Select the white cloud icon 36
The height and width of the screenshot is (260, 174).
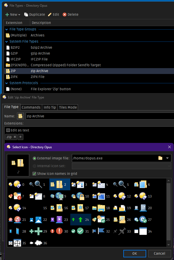point(38,243)
